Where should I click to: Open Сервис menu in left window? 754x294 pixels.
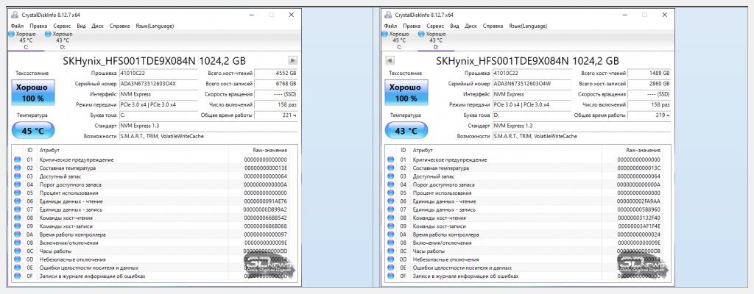(x=62, y=26)
